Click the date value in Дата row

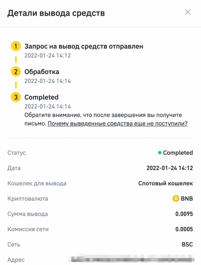[x=170, y=168]
